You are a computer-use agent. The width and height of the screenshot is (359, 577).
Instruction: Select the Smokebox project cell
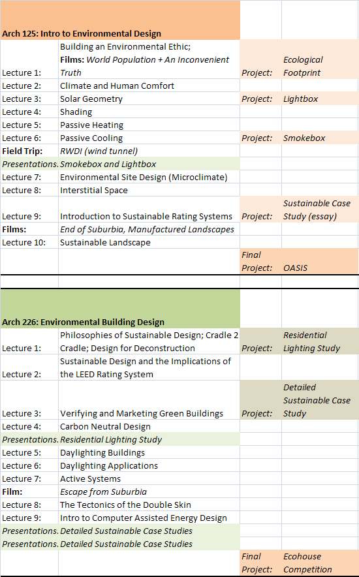click(x=320, y=138)
